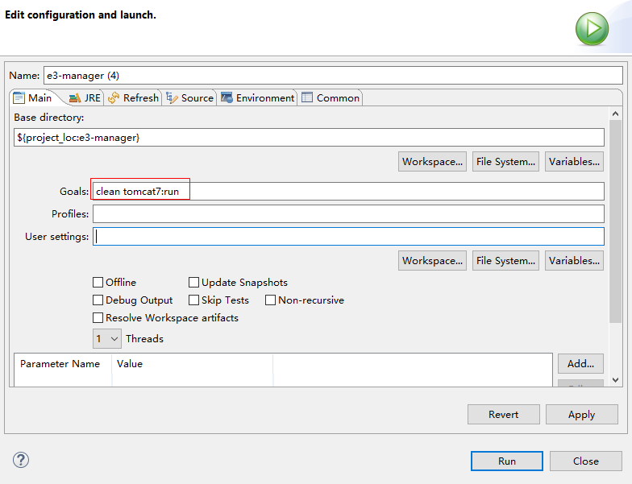
Task: Click the vertical scrollbar thumb
Action: 616,221
